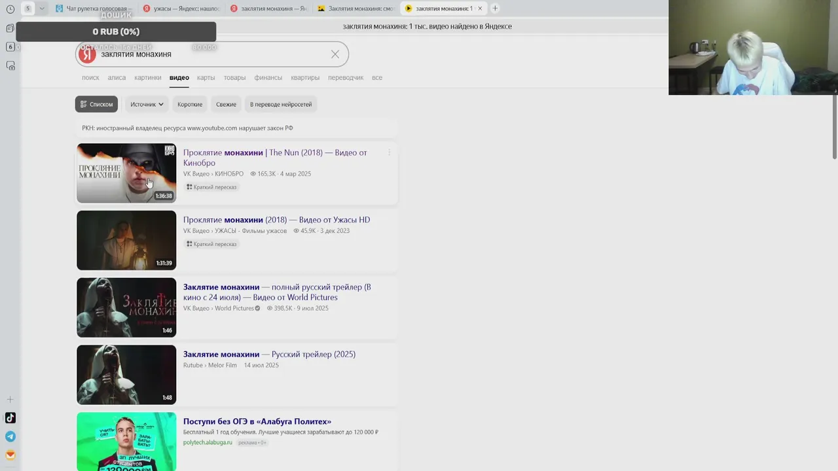The height and width of the screenshot is (471, 838).
Task: Select the видео section
Action: [x=179, y=77]
